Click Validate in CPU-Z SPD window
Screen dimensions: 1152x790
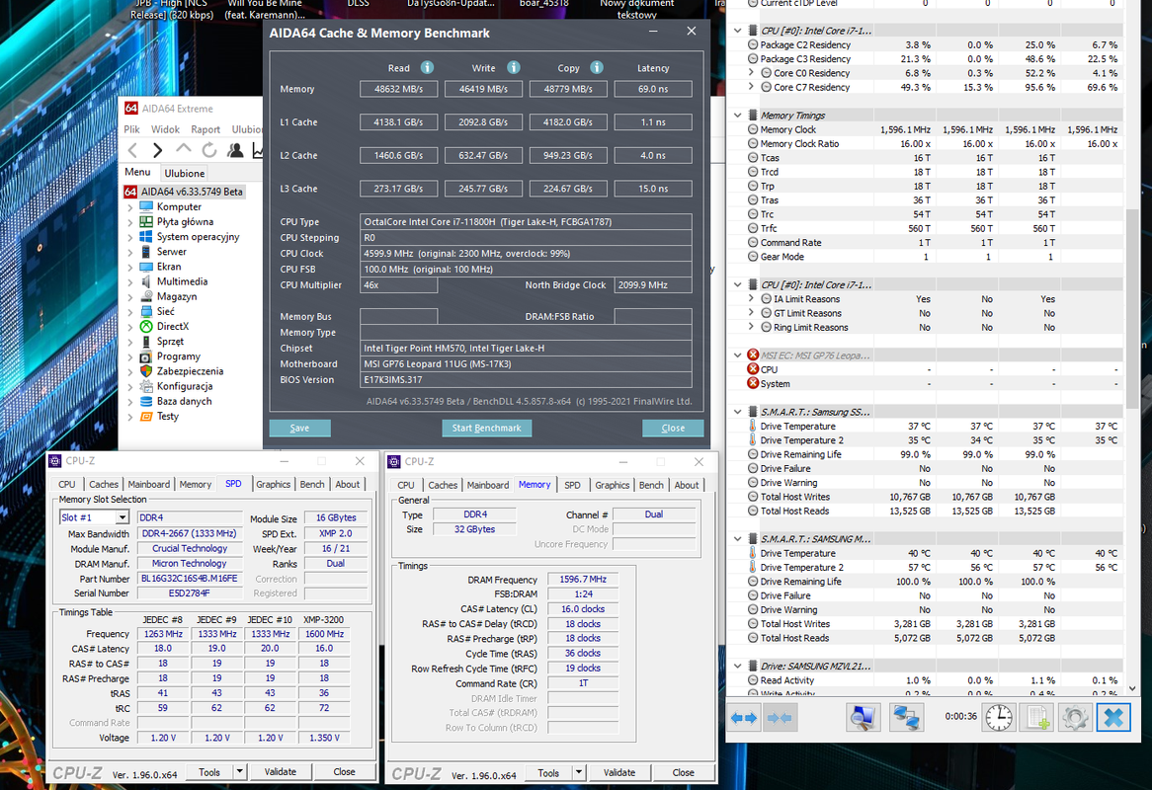click(281, 771)
